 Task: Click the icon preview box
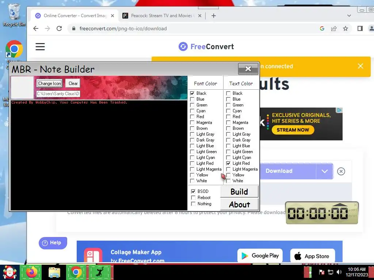tap(22, 87)
